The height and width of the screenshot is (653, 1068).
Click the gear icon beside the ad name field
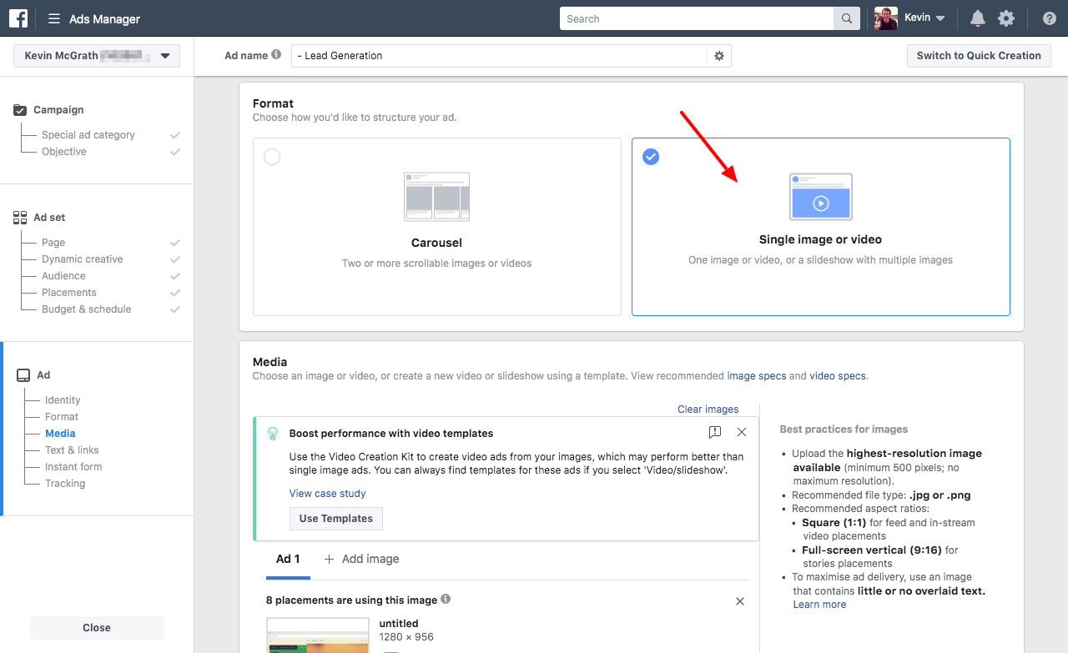(718, 56)
